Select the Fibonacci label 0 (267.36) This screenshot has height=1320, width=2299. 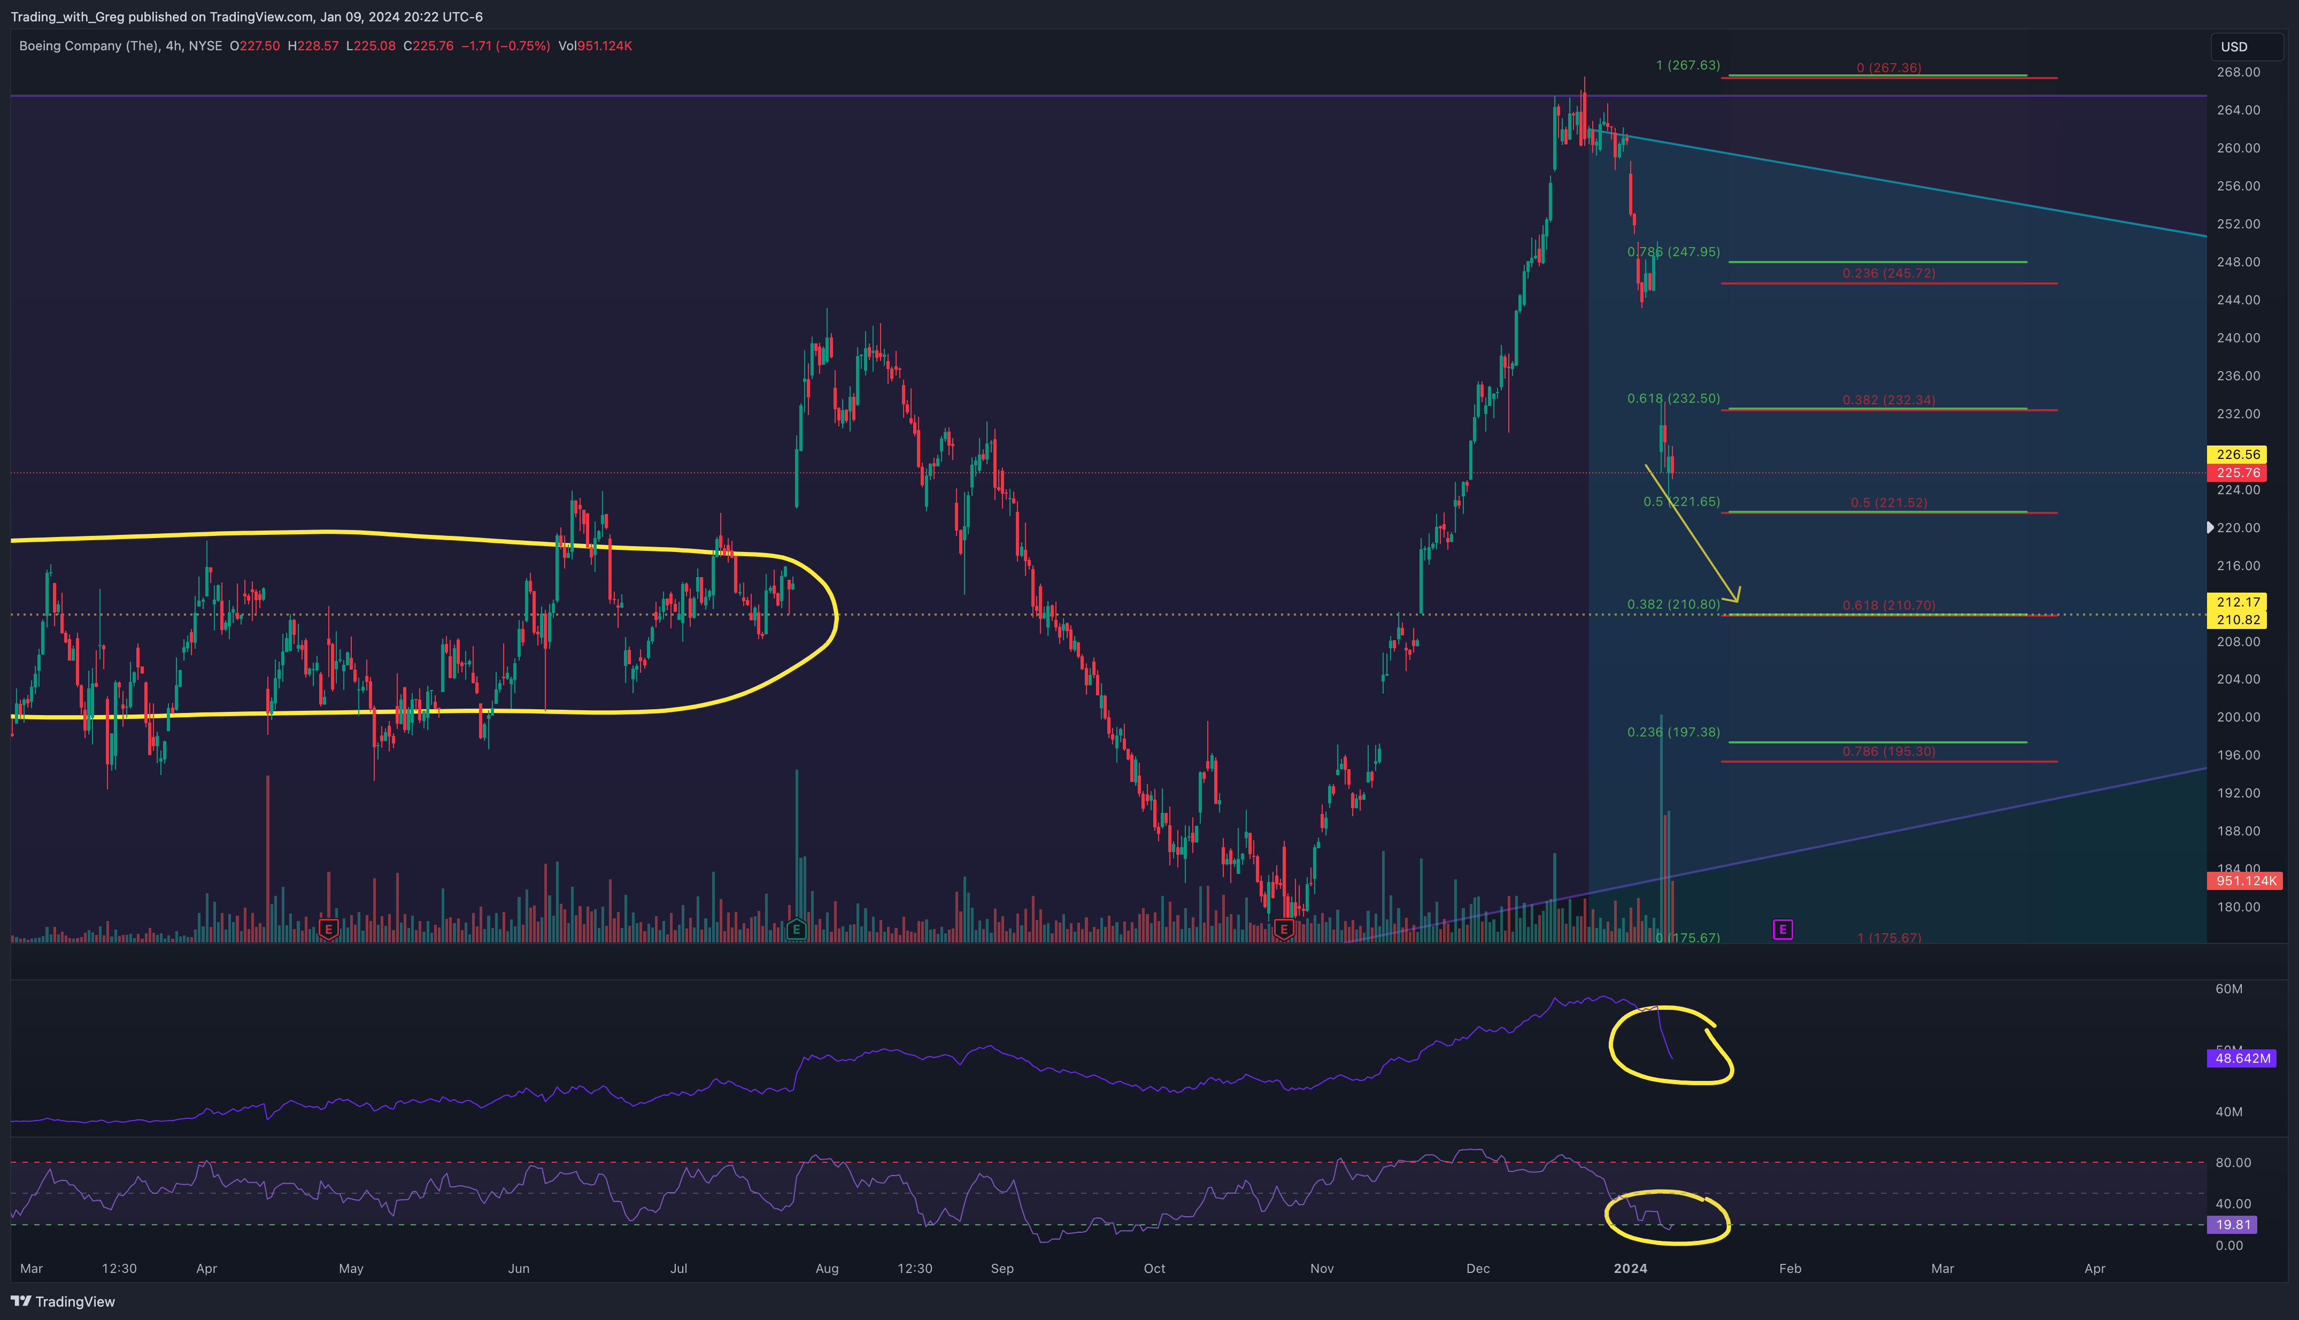pyautogui.click(x=1888, y=68)
